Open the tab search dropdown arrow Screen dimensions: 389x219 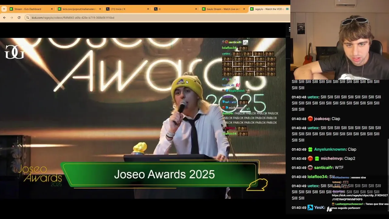coord(4,9)
